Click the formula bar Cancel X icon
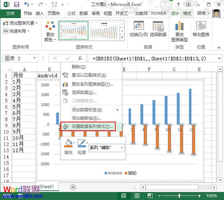The width and height of the screenshot is (224, 200). (x=55, y=58)
